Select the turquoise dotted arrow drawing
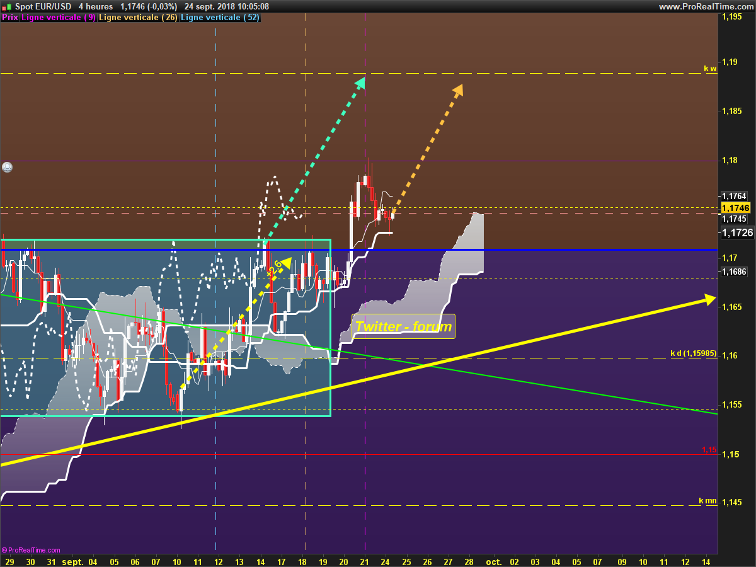 [x=315, y=161]
